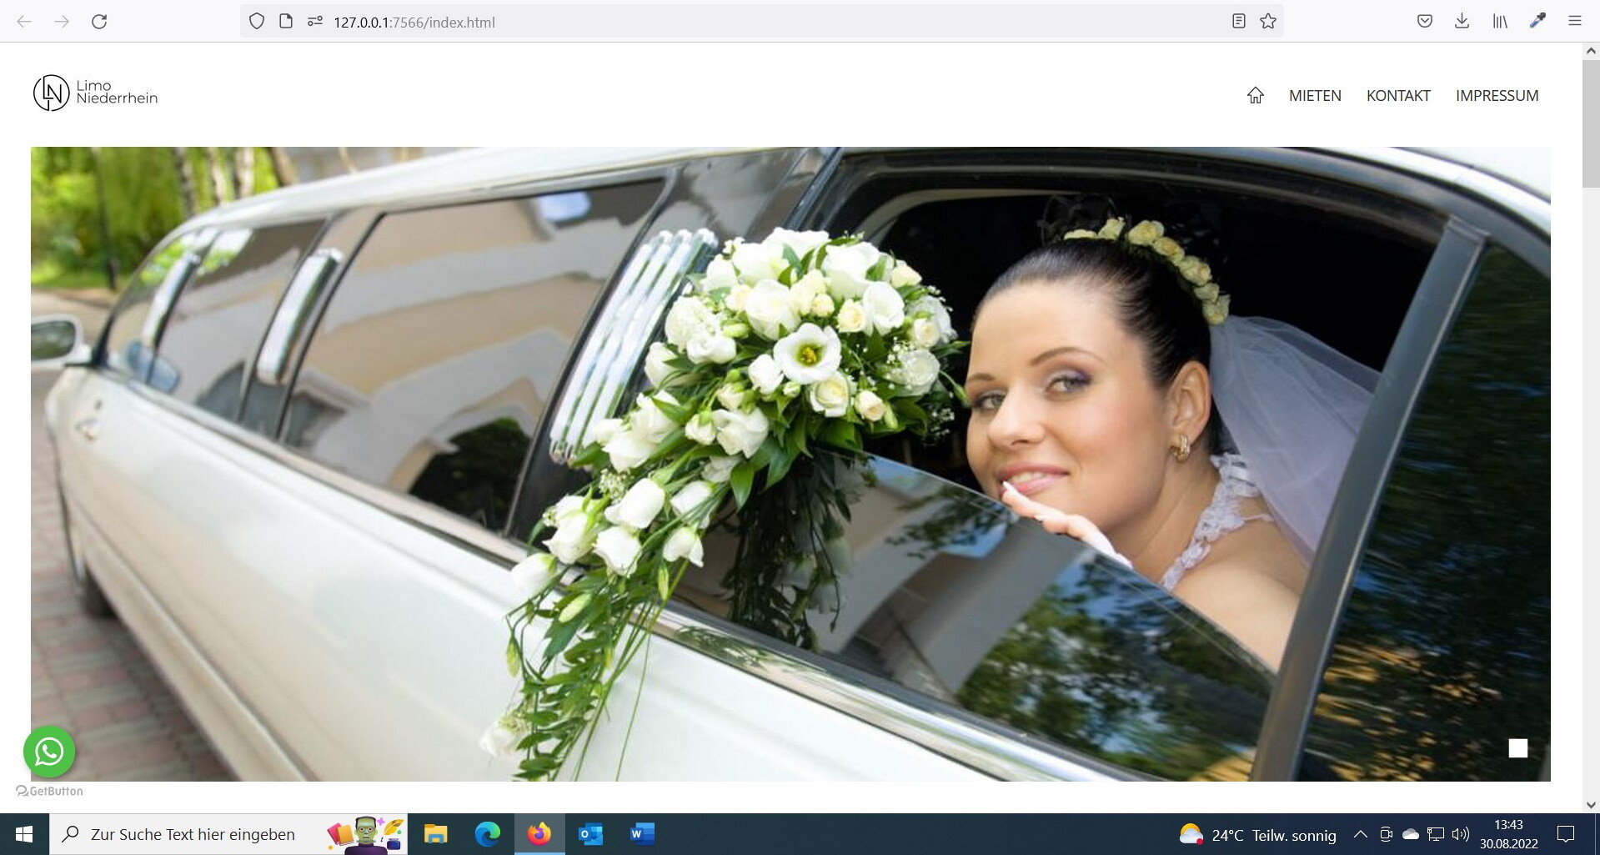Viewport: 1600px width, 855px height.
Task: Click the Windows taskbar search box
Action: 229,834
